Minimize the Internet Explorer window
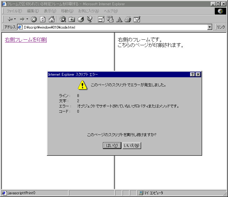The image size is (228, 197). [x=213, y=4]
